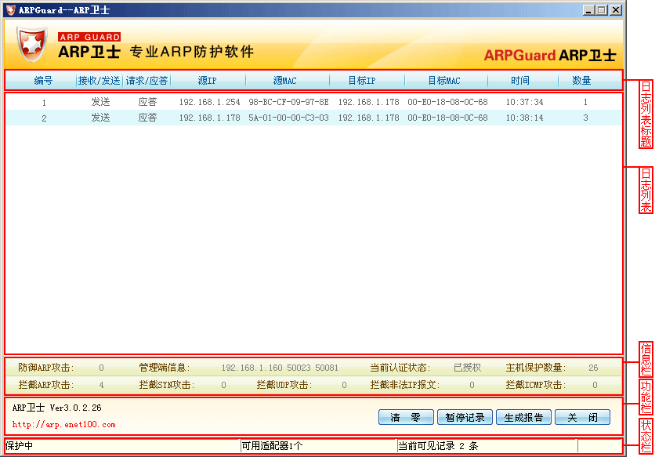Click the 管理端信息 value 192.168.1.160 50023 50081
This screenshot has width=666, height=457.
click(x=280, y=368)
